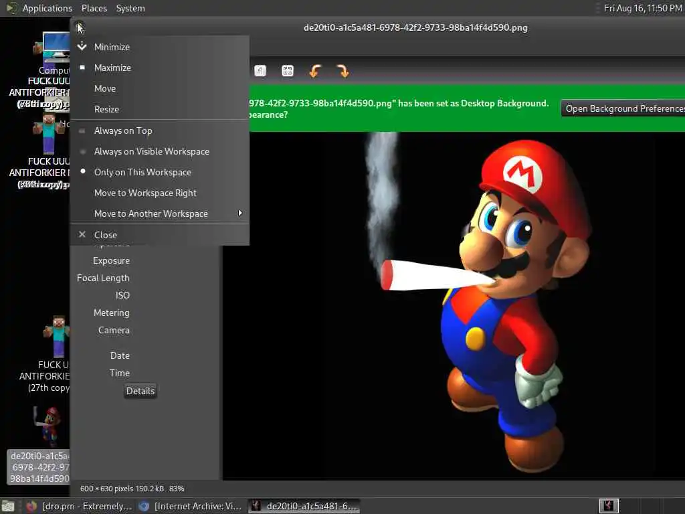Click the show desktop icon in bottom panel
The width and height of the screenshot is (685, 514).
coord(8,506)
